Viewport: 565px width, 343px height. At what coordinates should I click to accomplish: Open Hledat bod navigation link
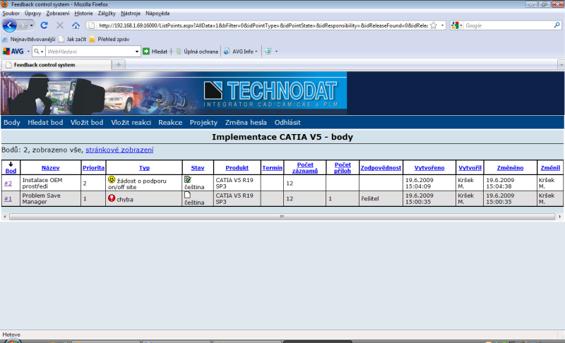coord(45,122)
